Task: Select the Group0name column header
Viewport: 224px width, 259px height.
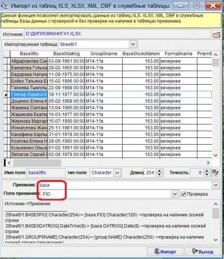Action: coord(104,54)
